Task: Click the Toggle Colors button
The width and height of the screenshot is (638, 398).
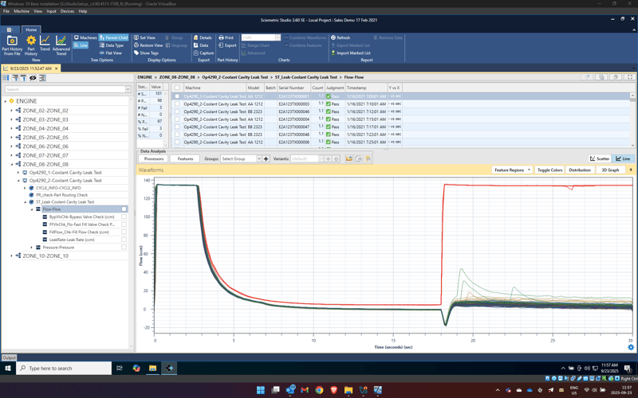Action: click(x=549, y=170)
